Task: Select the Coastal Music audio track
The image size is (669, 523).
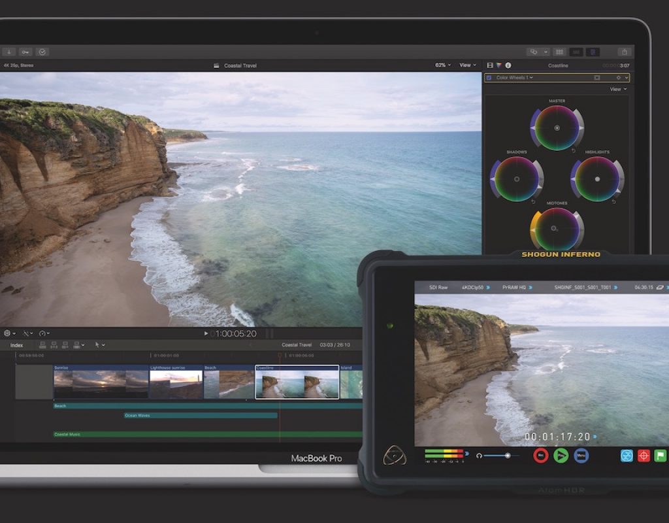Action: (207, 434)
